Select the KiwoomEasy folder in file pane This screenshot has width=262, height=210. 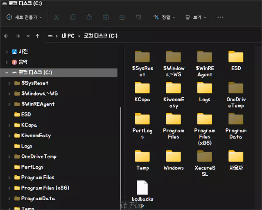[x=174, y=88]
